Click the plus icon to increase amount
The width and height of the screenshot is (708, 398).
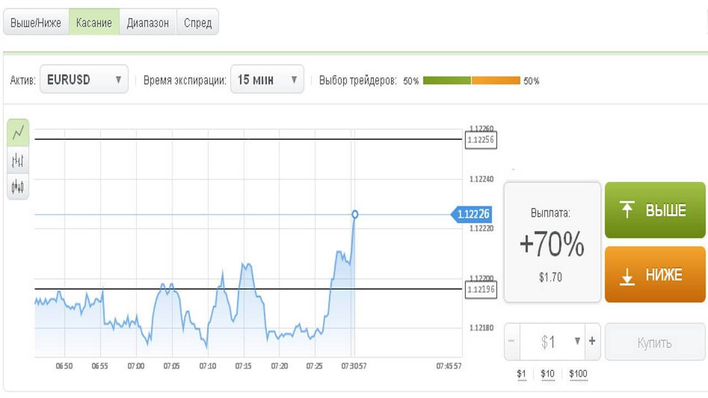pyautogui.click(x=592, y=342)
